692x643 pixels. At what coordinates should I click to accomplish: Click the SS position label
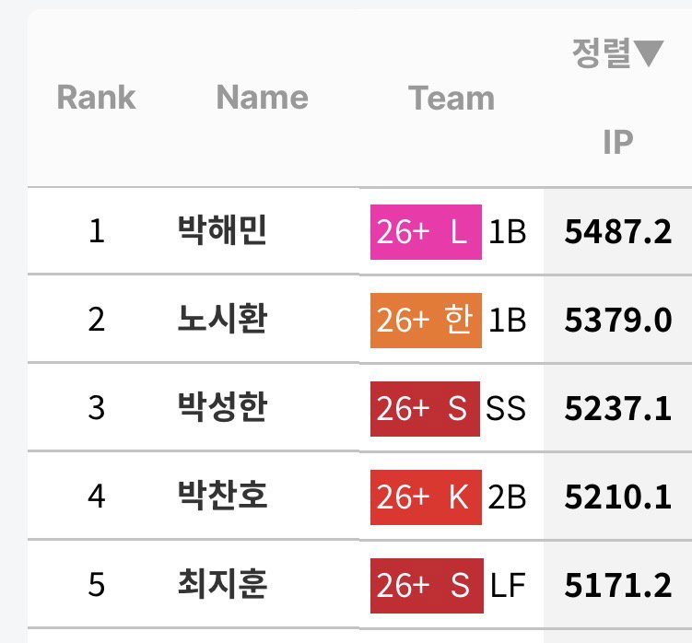[x=506, y=408]
